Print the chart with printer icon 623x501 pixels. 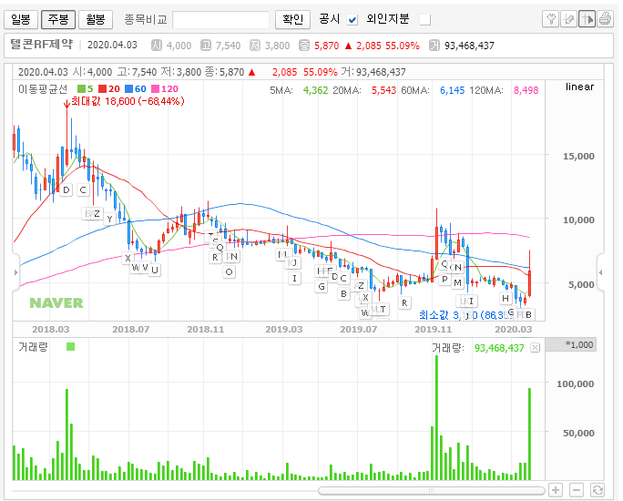pos(605,18)
